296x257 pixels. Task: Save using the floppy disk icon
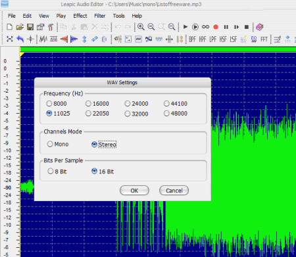[30, 27]
